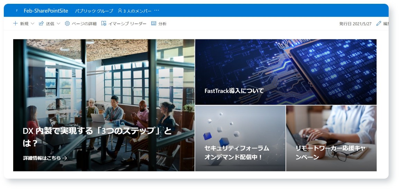Open the header ellipsis more menu
The width and height of the screenshot is (399, 189).
point(157,10)
